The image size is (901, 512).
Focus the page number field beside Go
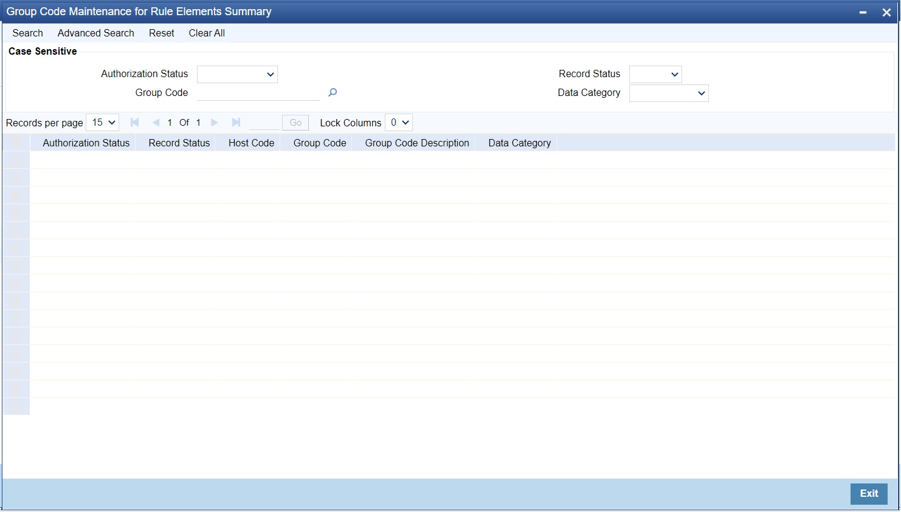tap(264, 123)
